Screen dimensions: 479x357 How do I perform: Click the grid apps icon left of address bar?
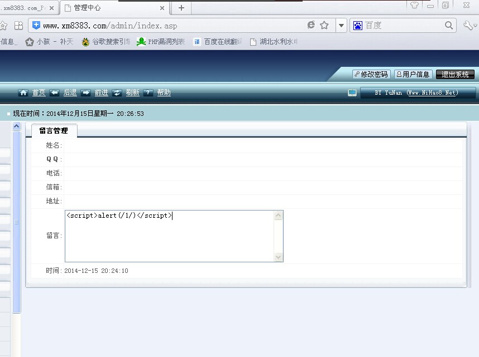pos(18,25)
